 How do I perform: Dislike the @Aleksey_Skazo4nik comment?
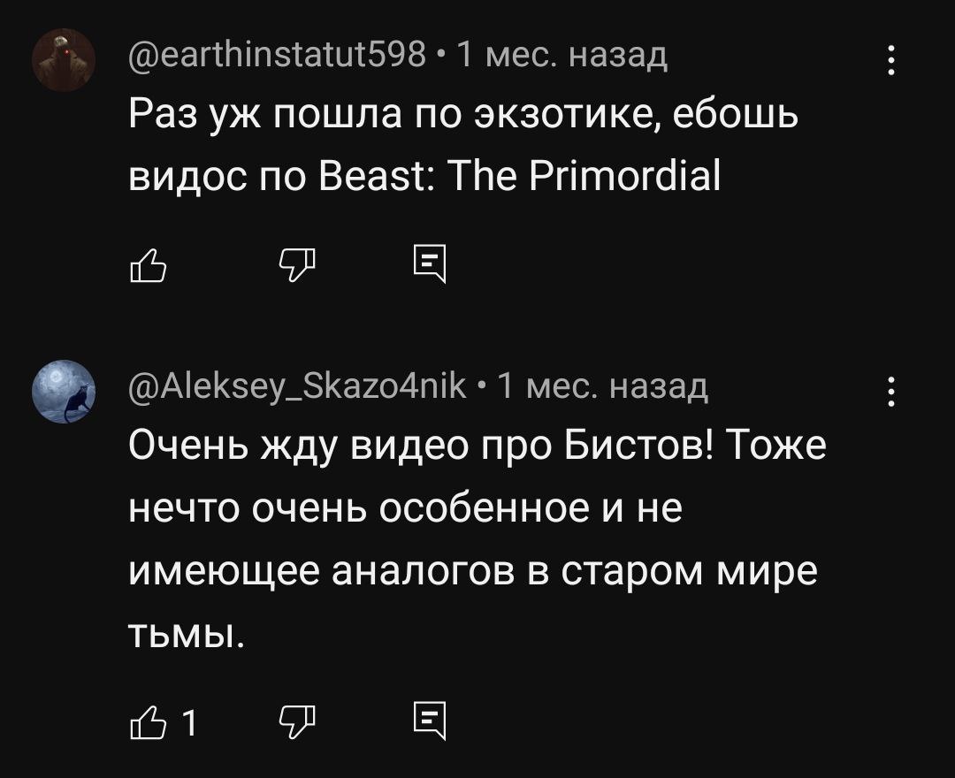pyautogui.click(x=297, y=722)
